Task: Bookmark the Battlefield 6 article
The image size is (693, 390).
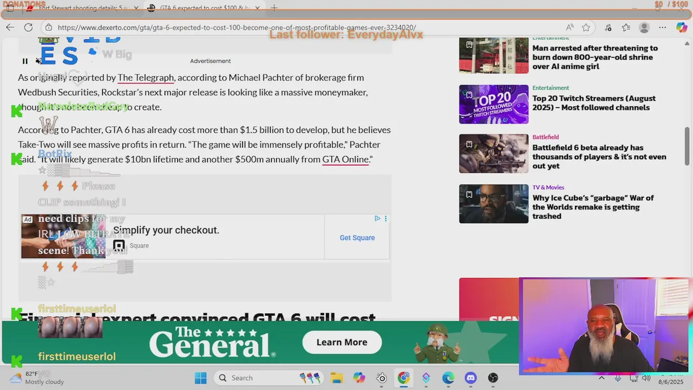Action: (x=469, y=144)
